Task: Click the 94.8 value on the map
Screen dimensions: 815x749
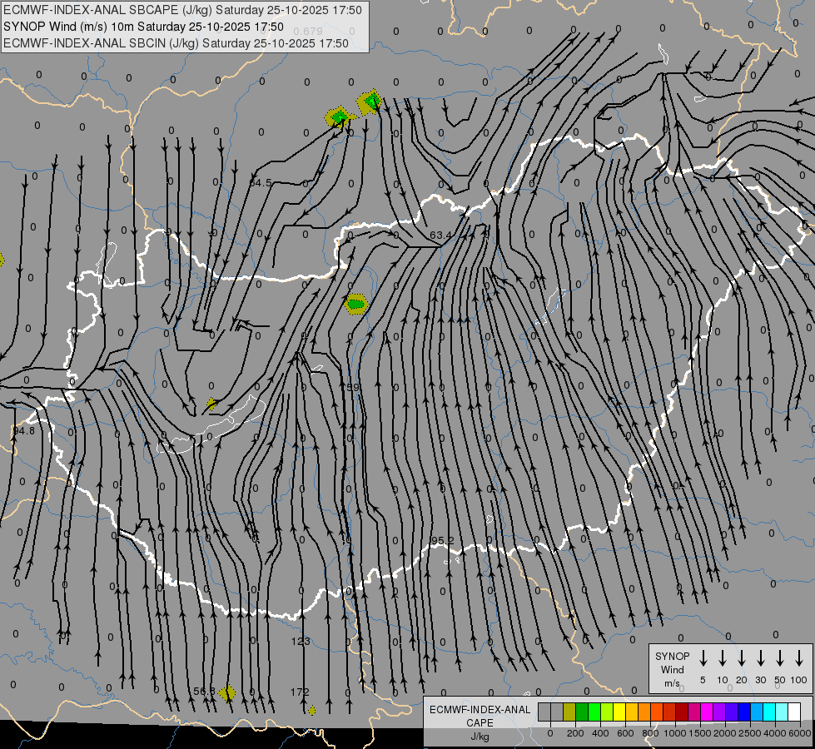Action: click(x=24, y=430)
